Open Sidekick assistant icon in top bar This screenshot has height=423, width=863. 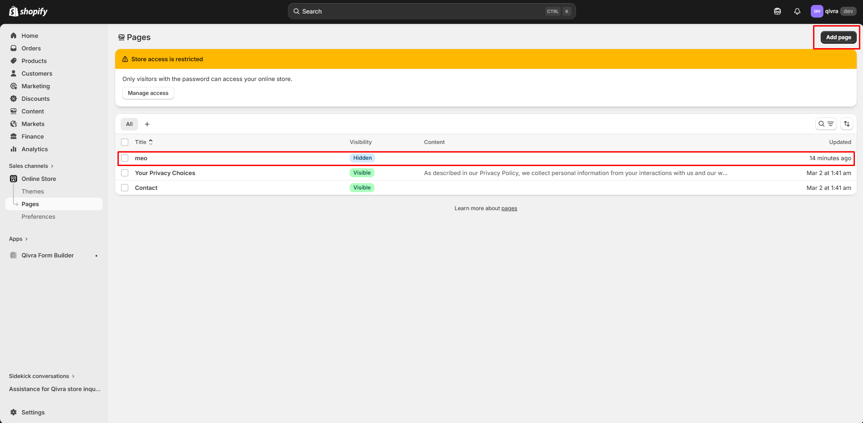777,11
